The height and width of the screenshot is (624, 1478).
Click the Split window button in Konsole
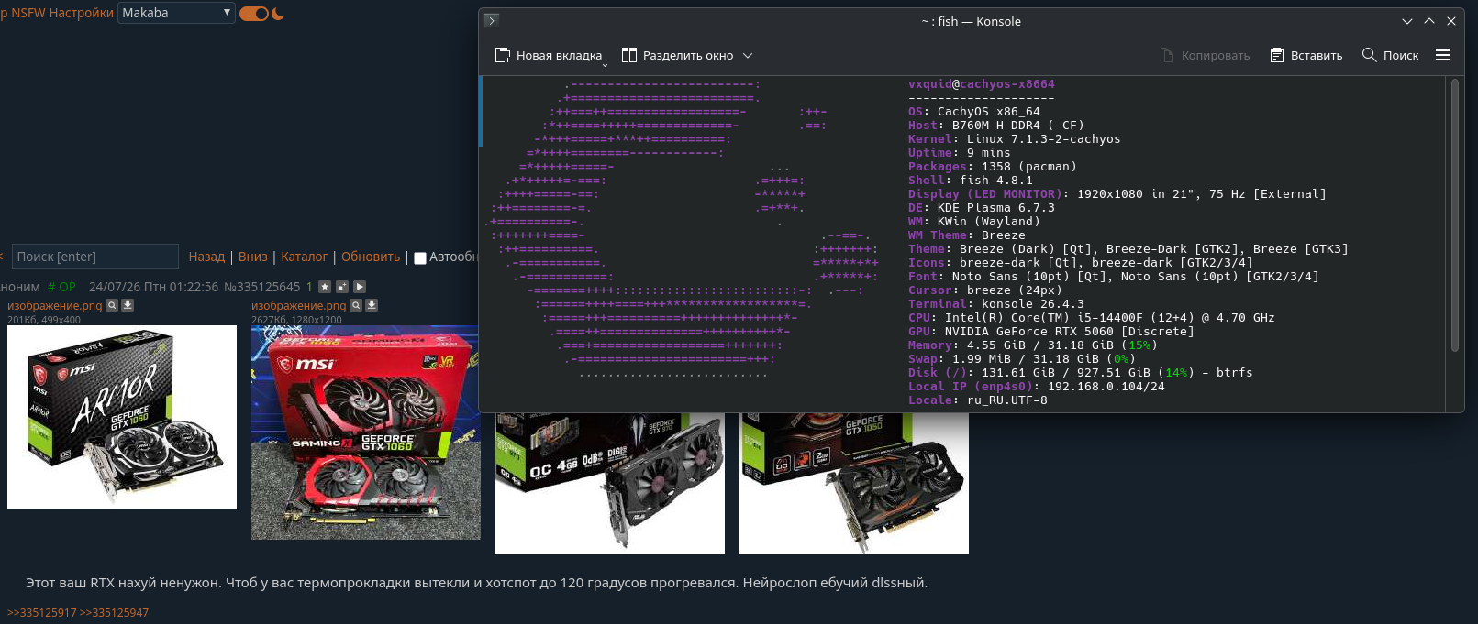[x=677, y=55]
